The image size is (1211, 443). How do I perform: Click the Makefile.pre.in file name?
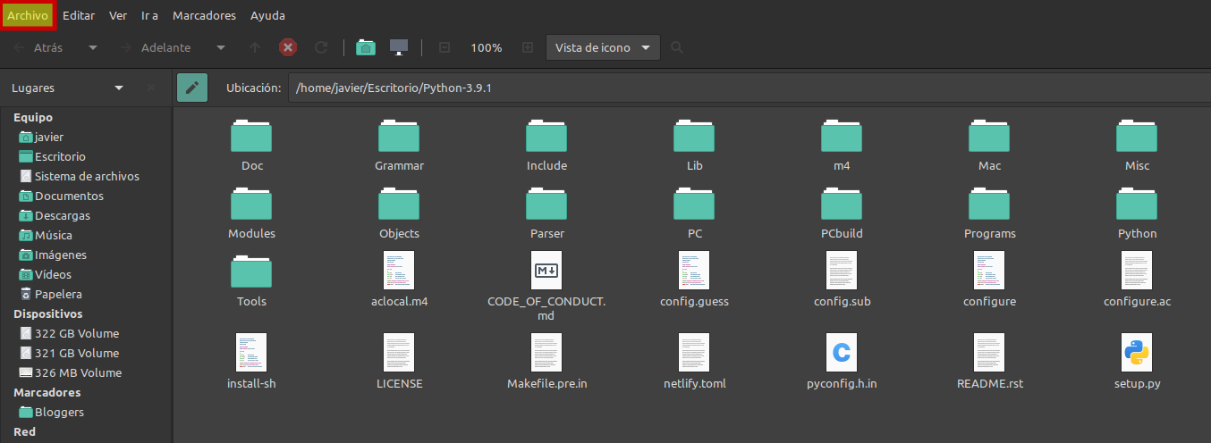point(546,384)
